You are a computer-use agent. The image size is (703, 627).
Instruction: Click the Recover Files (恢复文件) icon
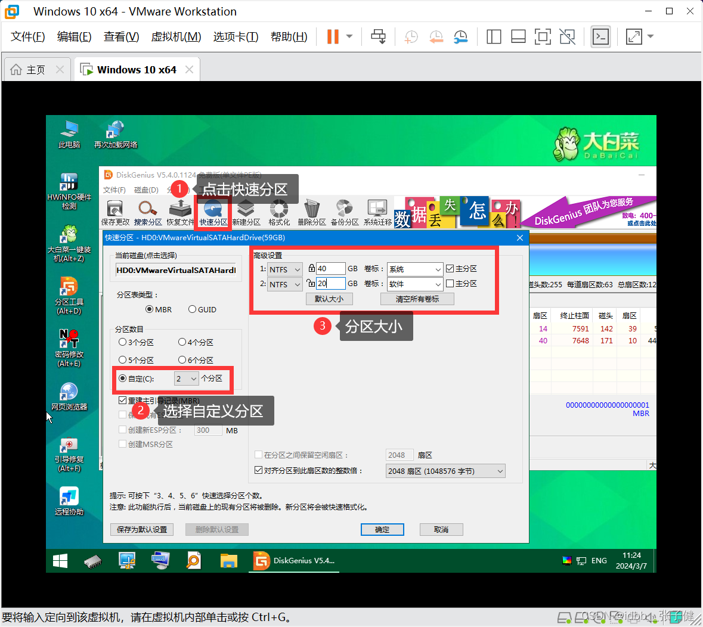tap(180, 212)
